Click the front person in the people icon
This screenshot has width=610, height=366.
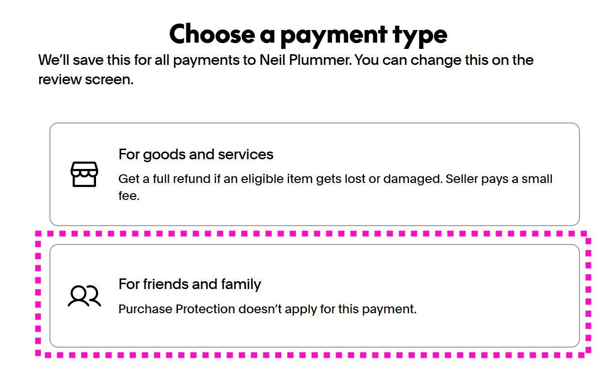[x=78, y=297]
